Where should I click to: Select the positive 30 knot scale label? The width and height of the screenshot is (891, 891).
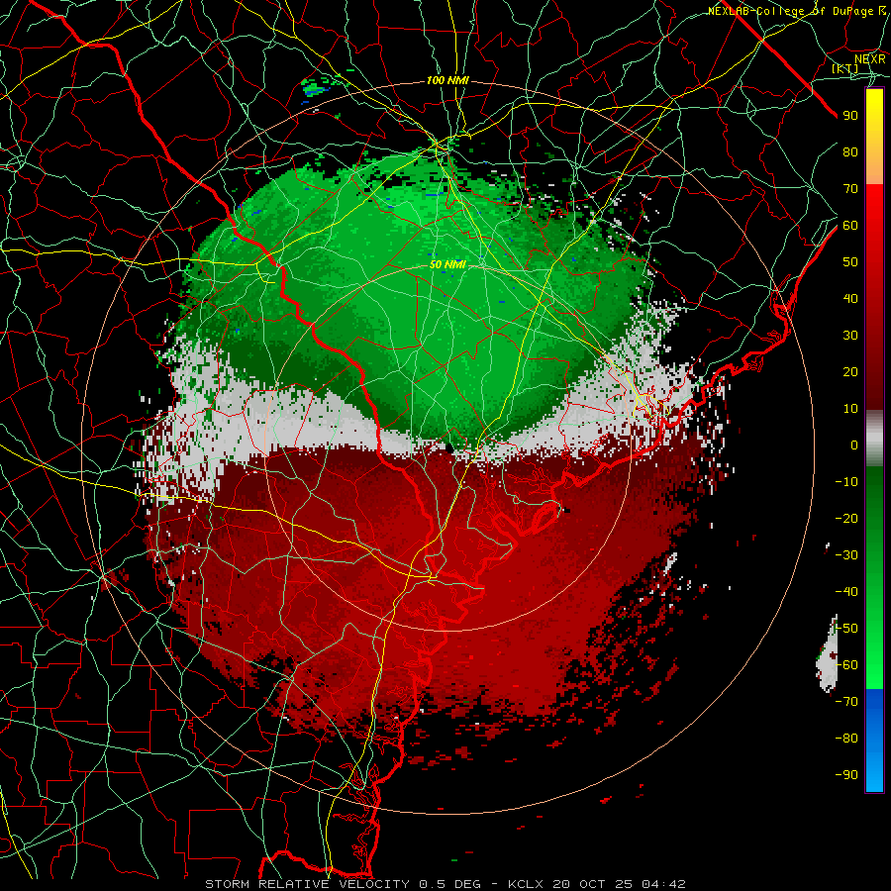[850, 336]
